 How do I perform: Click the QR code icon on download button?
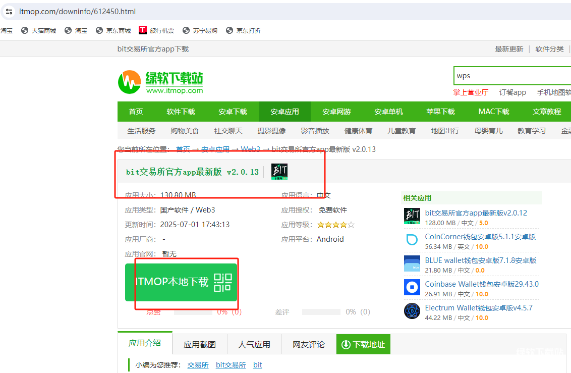[222, 282]
